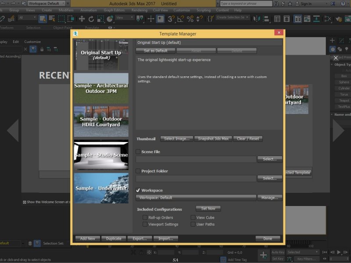Viewport: 351px width, 263px height.
Task: Open the Scripting menu
Action: pyautogui.click(x=204, y=10)
